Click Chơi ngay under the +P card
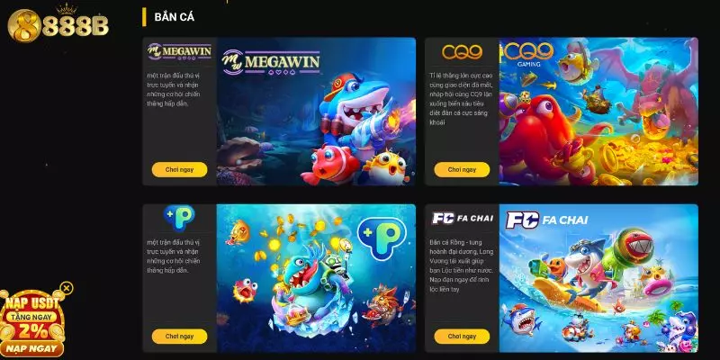 pyautogui.click(x=179, y=336)
